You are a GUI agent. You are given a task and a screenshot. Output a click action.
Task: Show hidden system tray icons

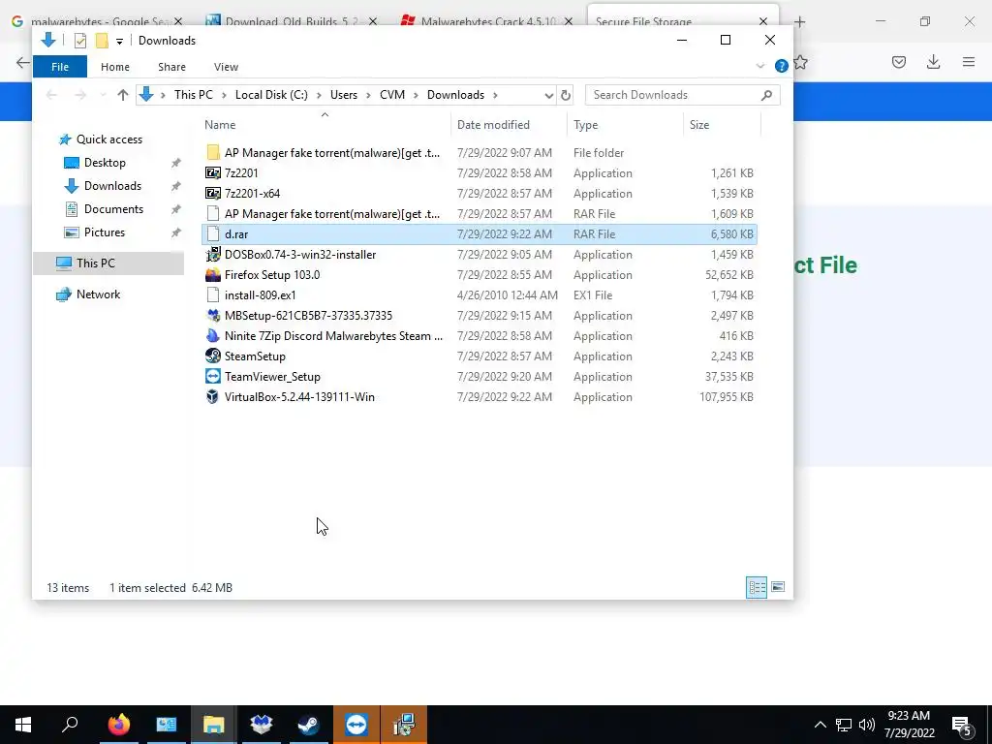point(820,725)
